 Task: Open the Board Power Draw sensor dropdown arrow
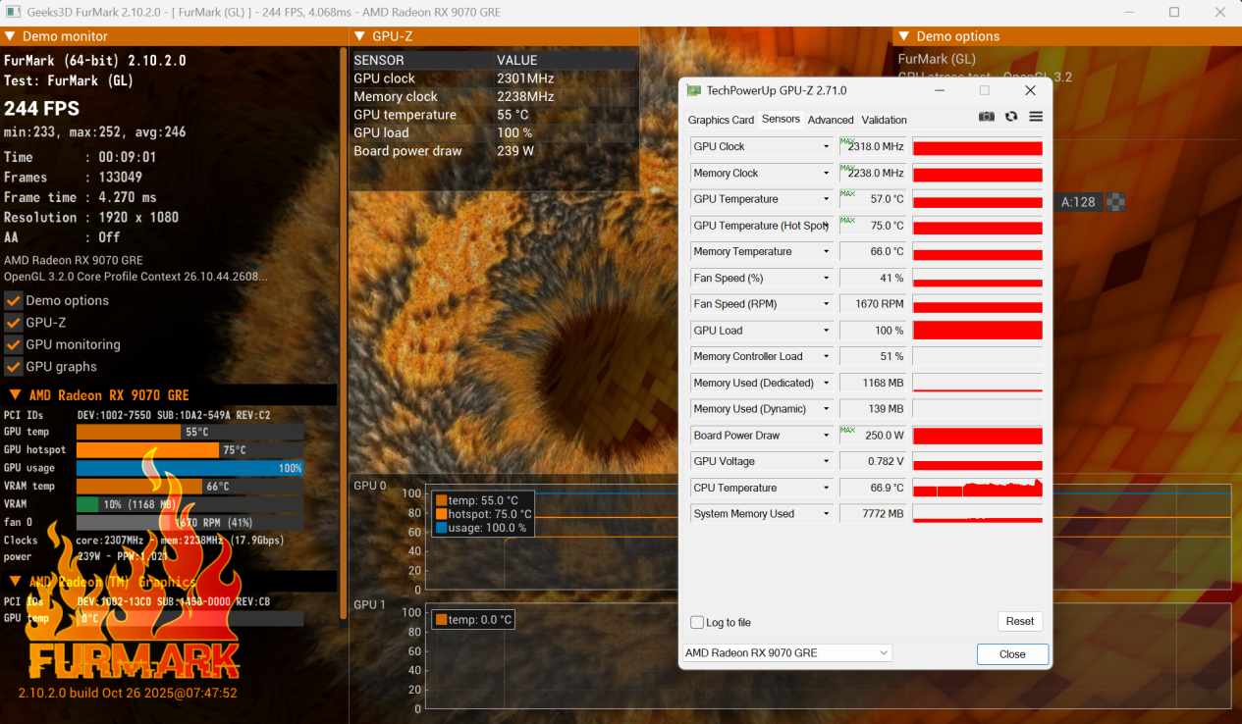[826, 436]
